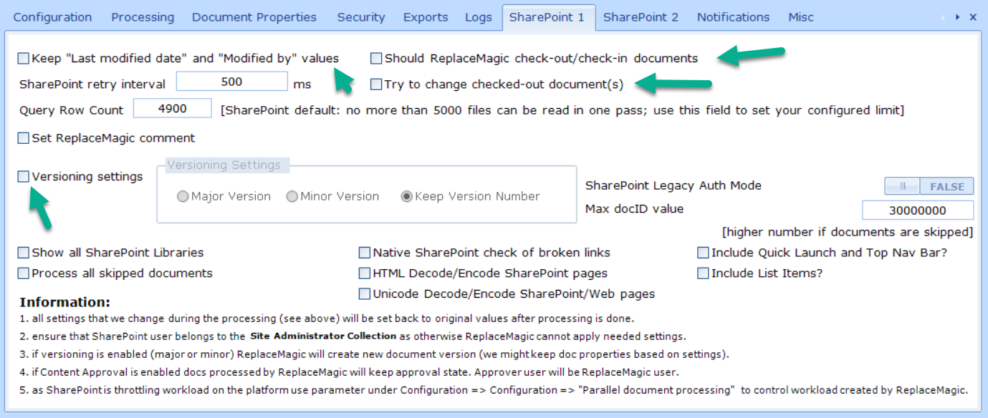Image resolution: width=988 pixels, height=418 pixels.
Task: Enable Try to change checked-out document(s)
Action: [x=376, y=84]
